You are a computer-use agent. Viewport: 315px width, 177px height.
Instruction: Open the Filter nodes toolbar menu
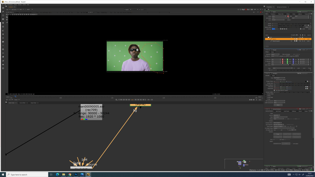tap(3, 27)
